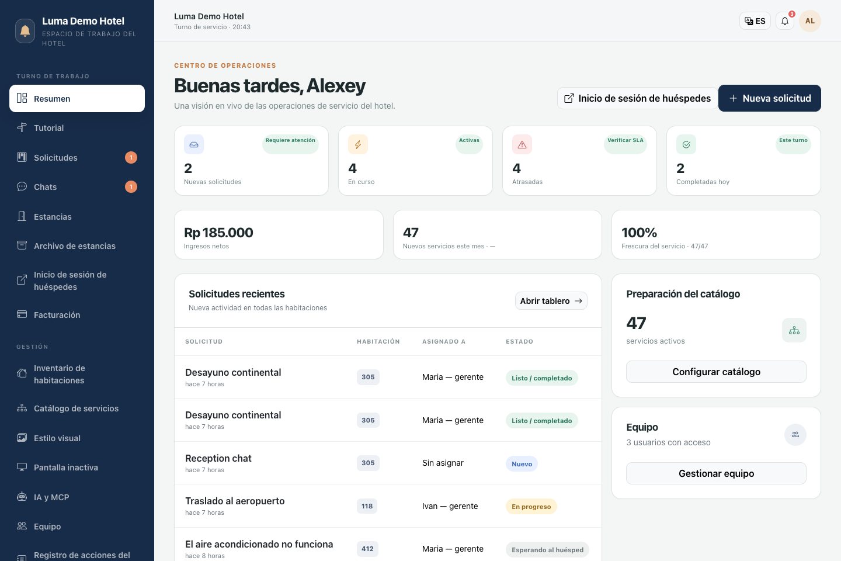Select the Traslado al aeropuerto request
The image size is (841, 561).
click(388, 506)
